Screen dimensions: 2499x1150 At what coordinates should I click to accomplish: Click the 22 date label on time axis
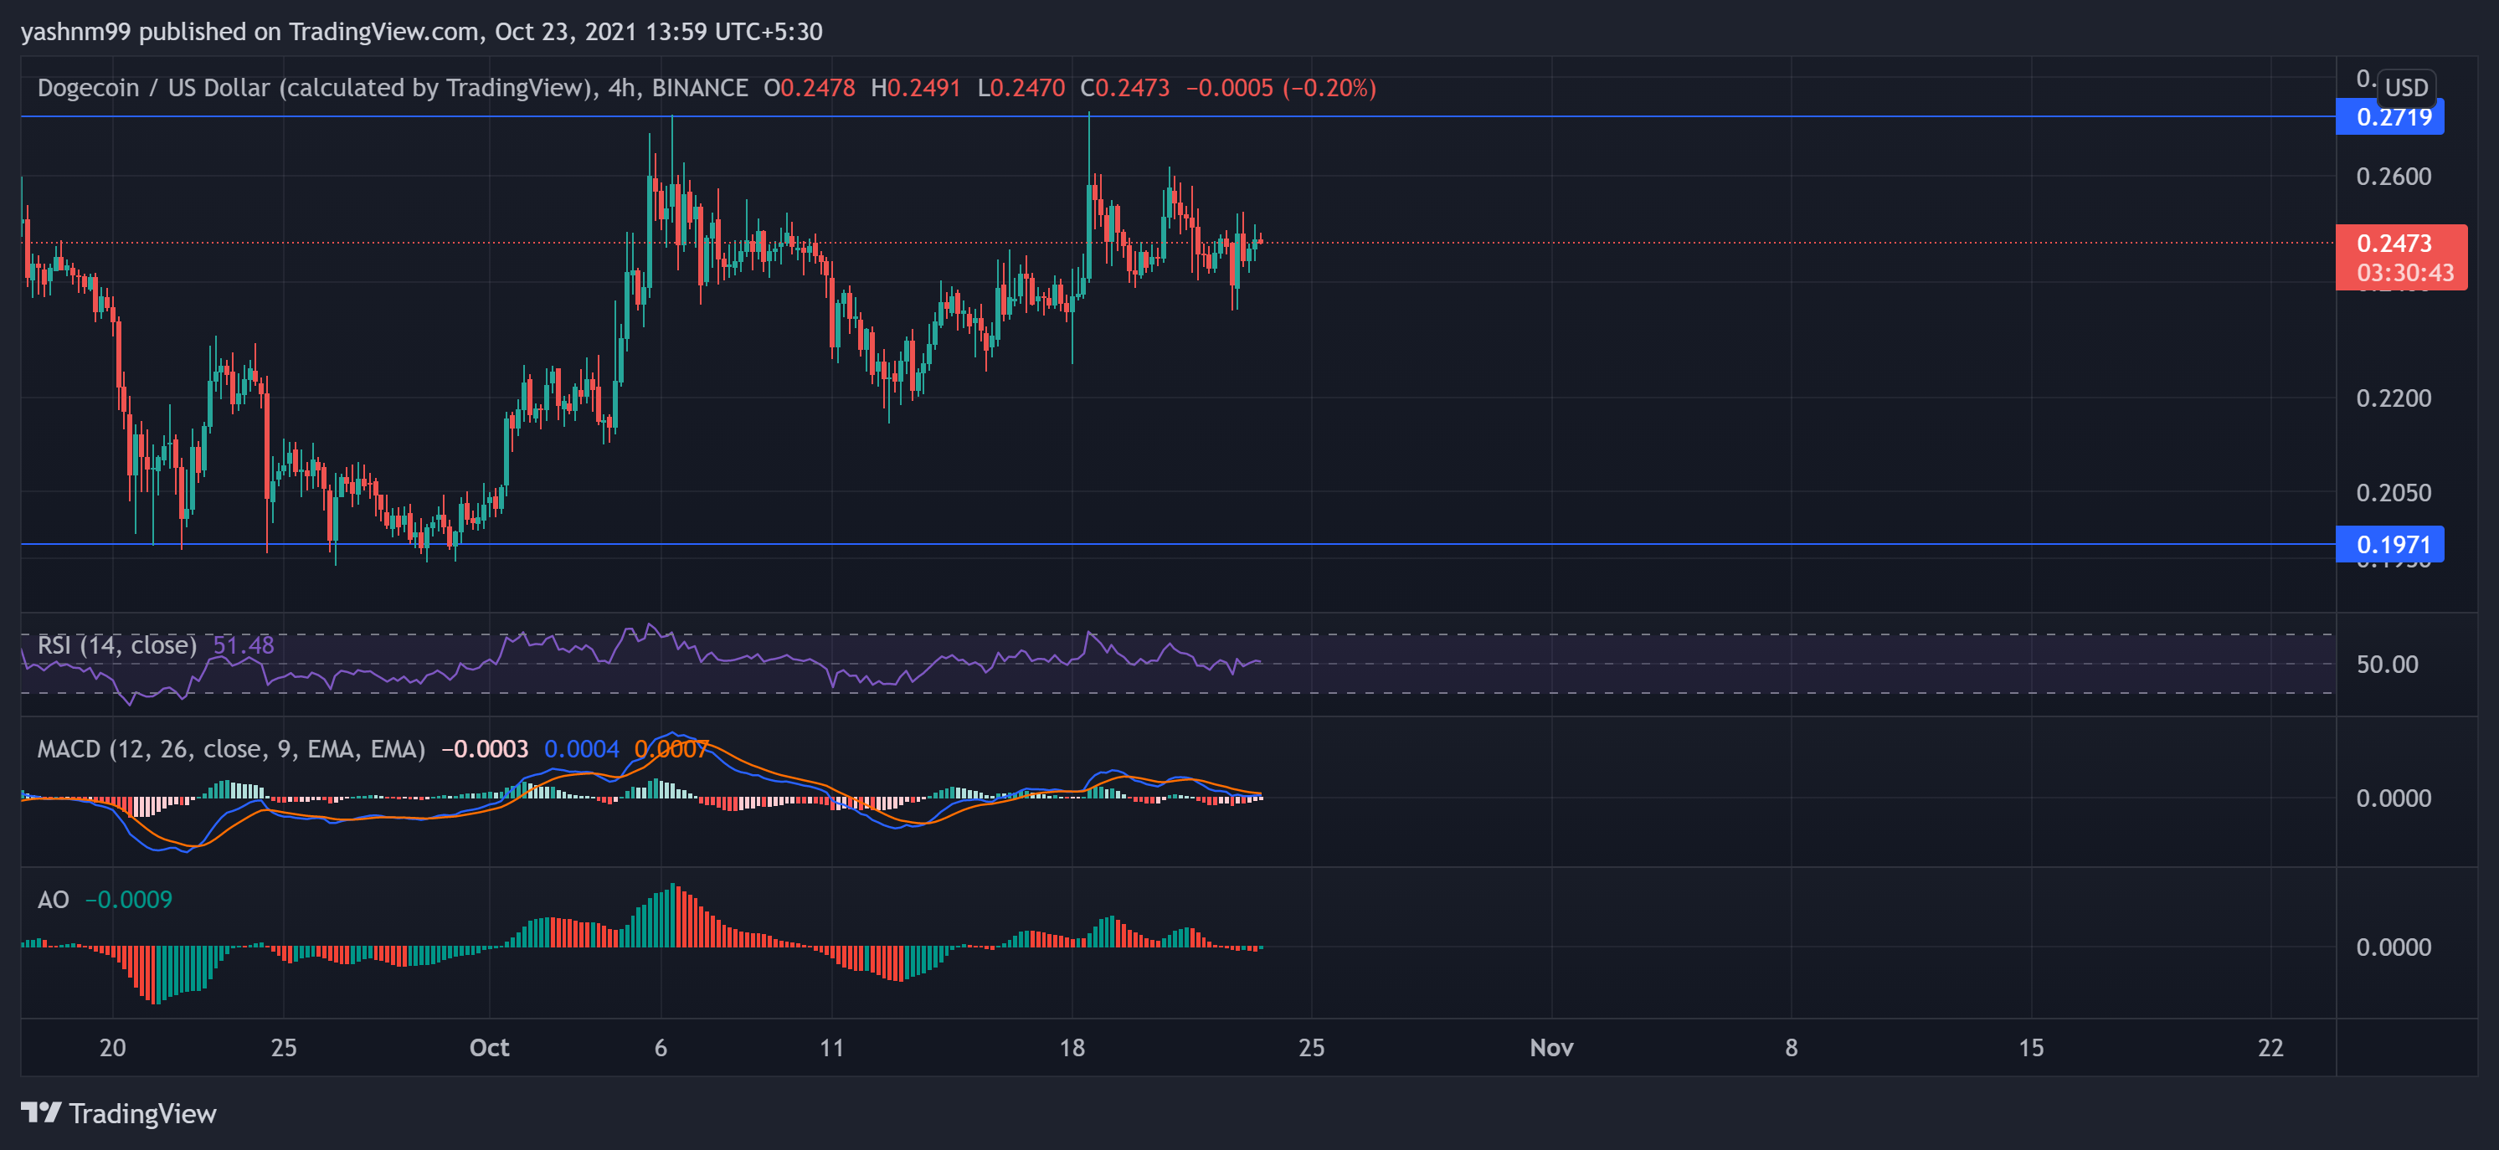(x=2270, y=1047)
